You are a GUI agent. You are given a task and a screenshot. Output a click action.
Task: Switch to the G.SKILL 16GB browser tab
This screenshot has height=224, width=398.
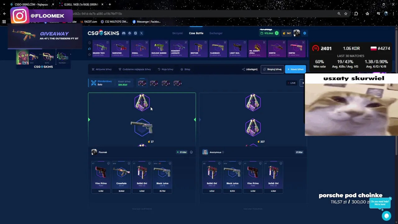click(81, 5)
